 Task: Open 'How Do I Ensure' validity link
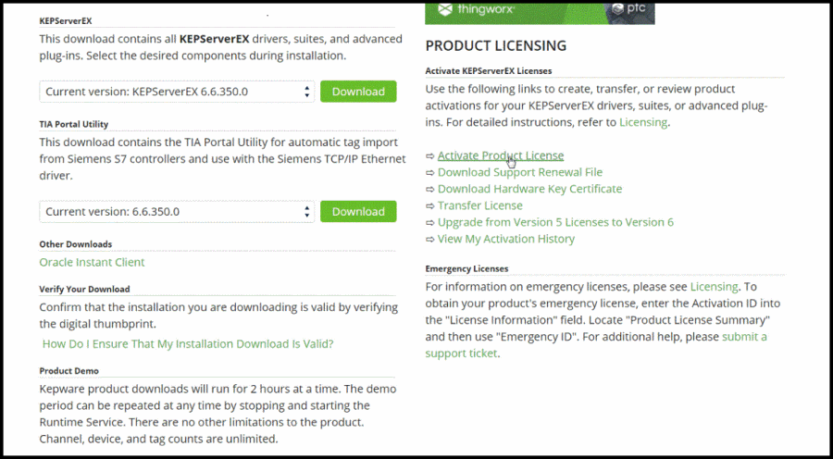pyautogui.click(x=188, y=343)
